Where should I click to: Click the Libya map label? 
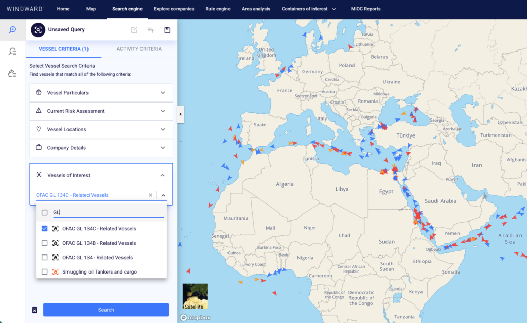[x=342, y=189]
